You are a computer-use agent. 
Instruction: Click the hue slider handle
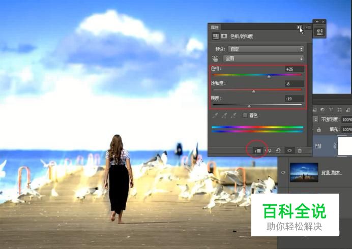point(269,77)
